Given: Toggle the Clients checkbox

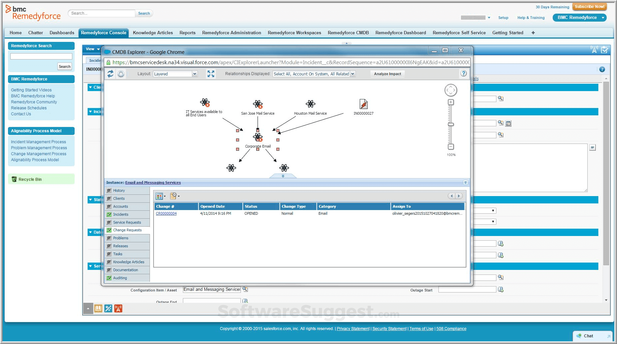Looking at the screenshot, I should 109,198.
